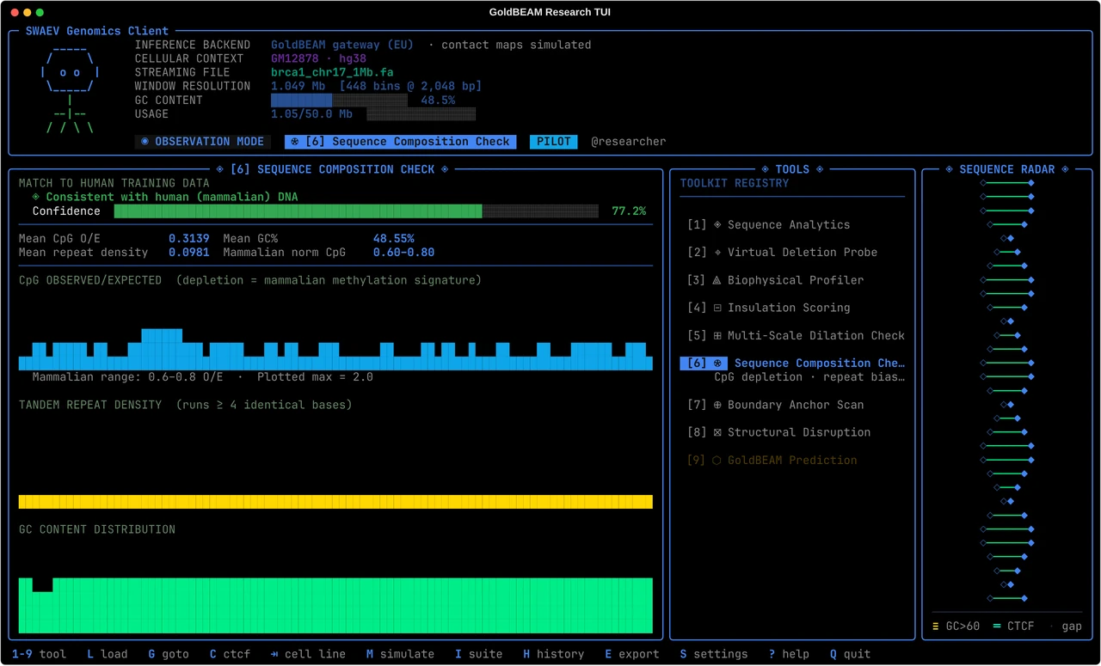Click the @researcher username
The width and height of the screenshot is (1101, 666).
[629, 142]
